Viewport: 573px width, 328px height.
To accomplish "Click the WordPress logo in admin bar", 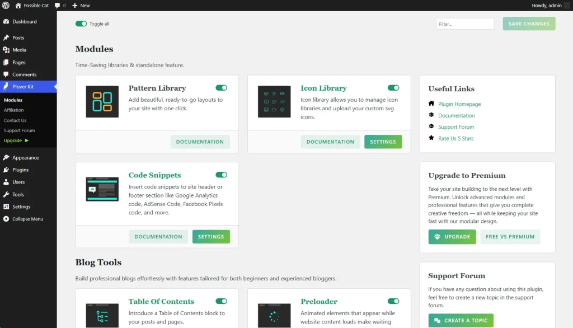I will 6,6.
